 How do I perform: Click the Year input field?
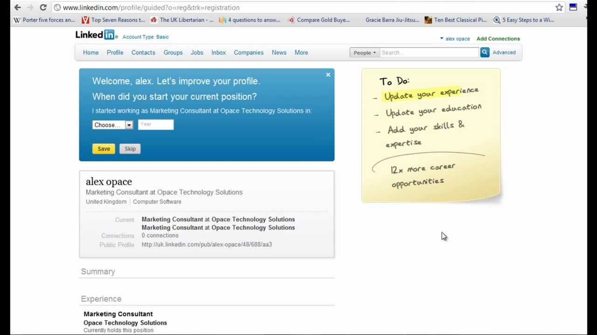point(156,124)
